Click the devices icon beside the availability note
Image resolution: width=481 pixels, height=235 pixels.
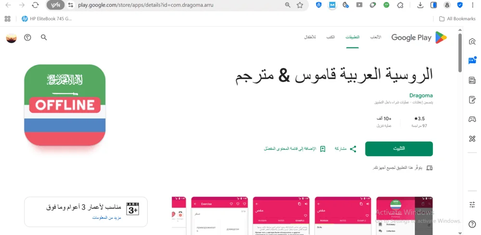430,168
